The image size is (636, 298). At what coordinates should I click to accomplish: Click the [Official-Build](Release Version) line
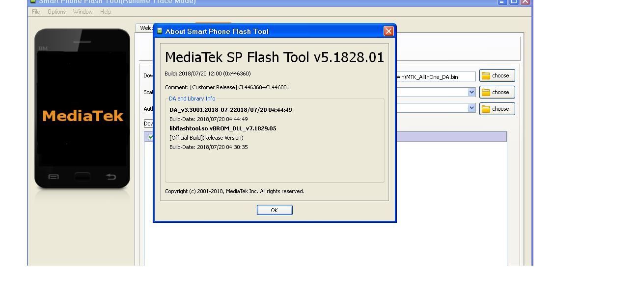click(x=206, y=138)
